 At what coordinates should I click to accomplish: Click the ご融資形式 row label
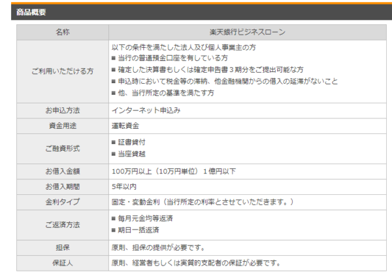(x=63, y=148)
